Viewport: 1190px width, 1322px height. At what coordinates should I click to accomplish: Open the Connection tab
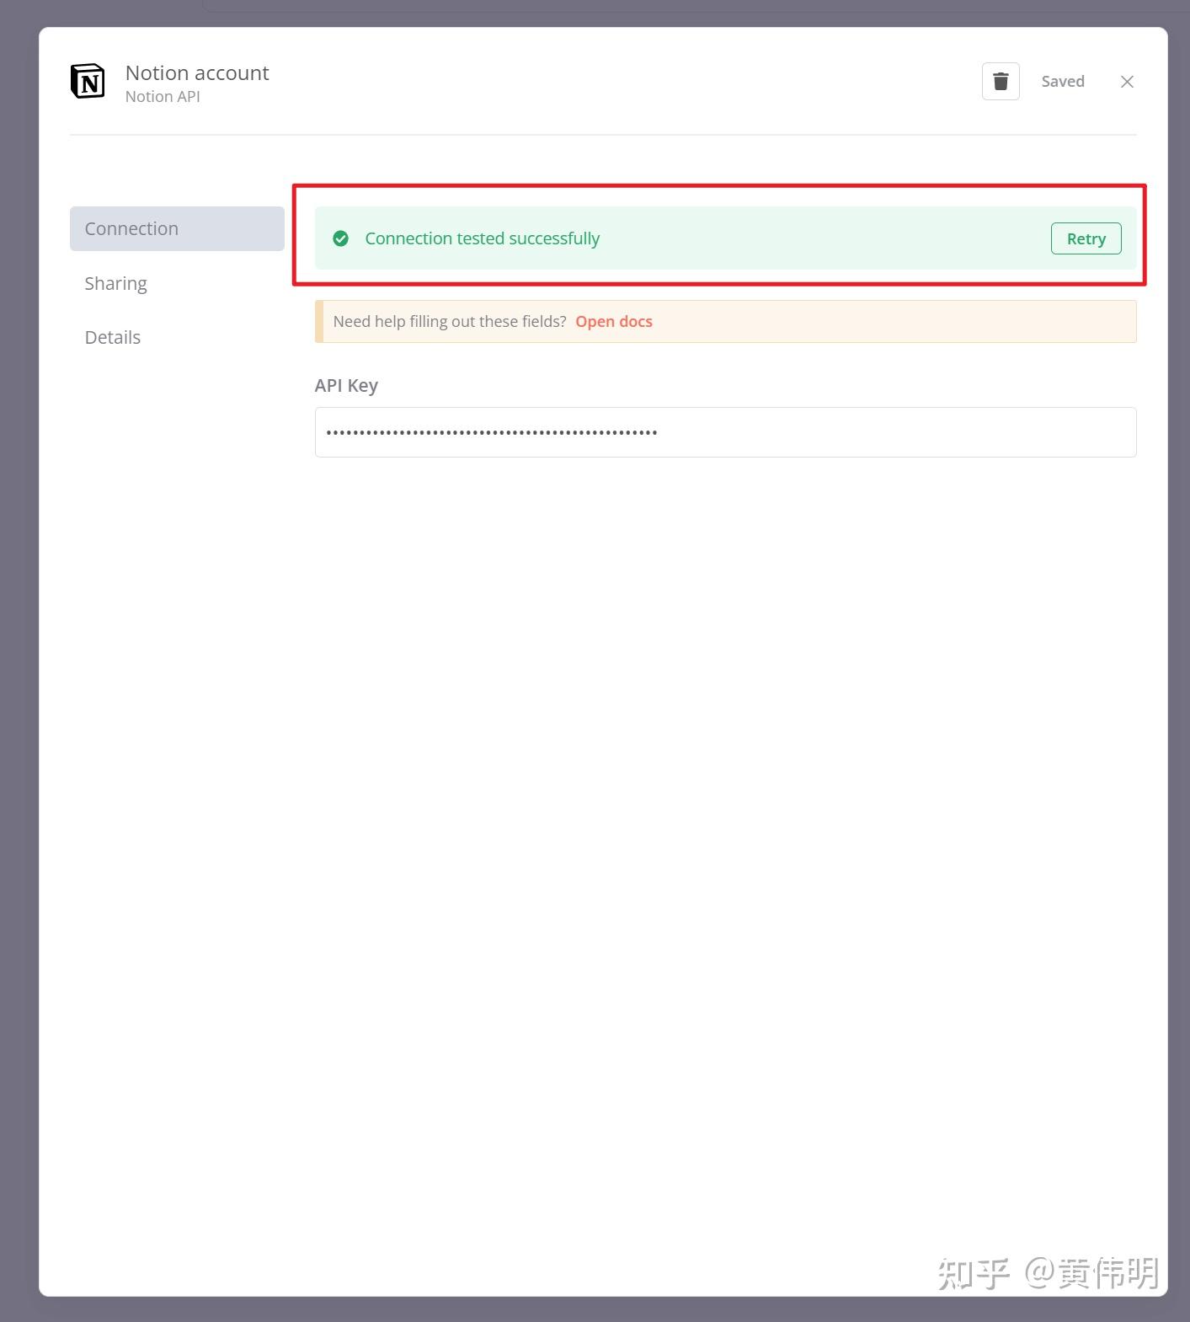tap(177, 228)
